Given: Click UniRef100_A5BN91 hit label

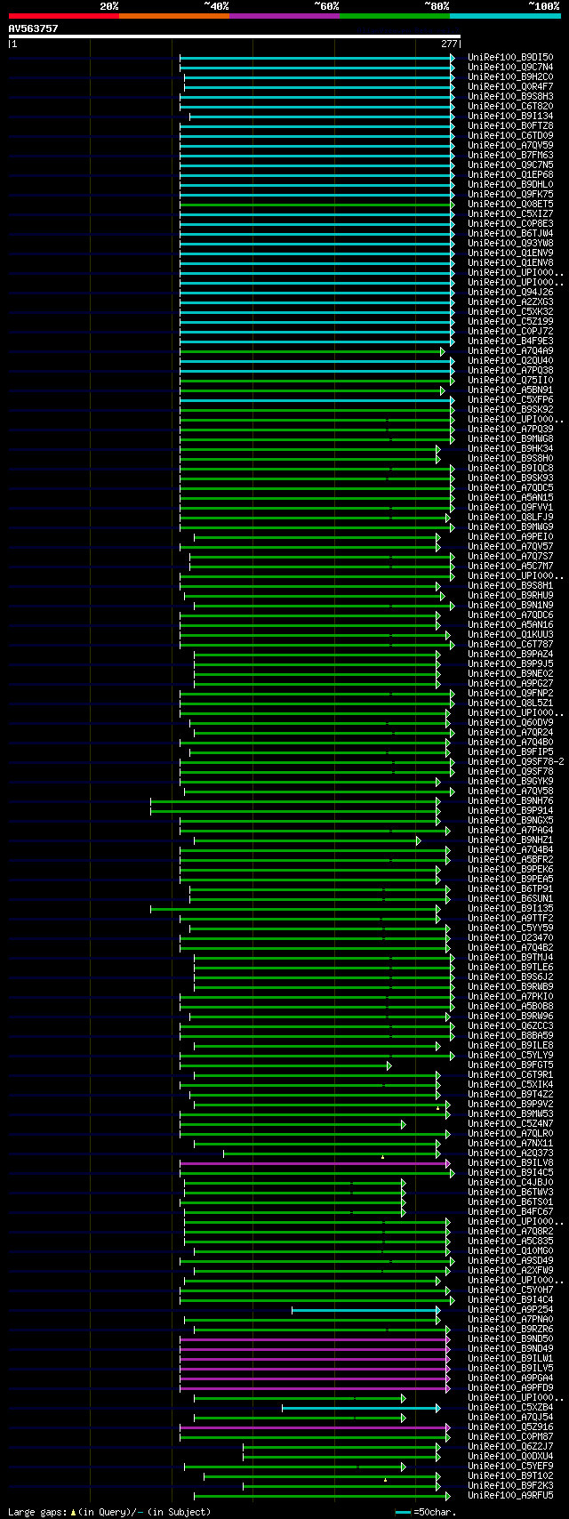Looking at the screenshot, I should point(510,390).
